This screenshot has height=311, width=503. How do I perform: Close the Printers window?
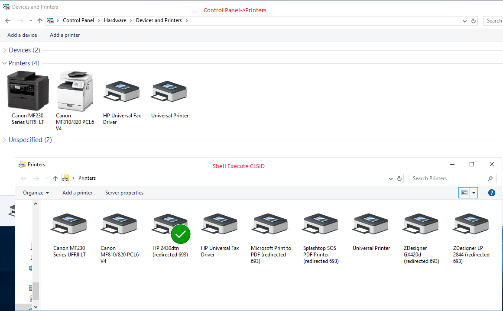coord(491,164)
